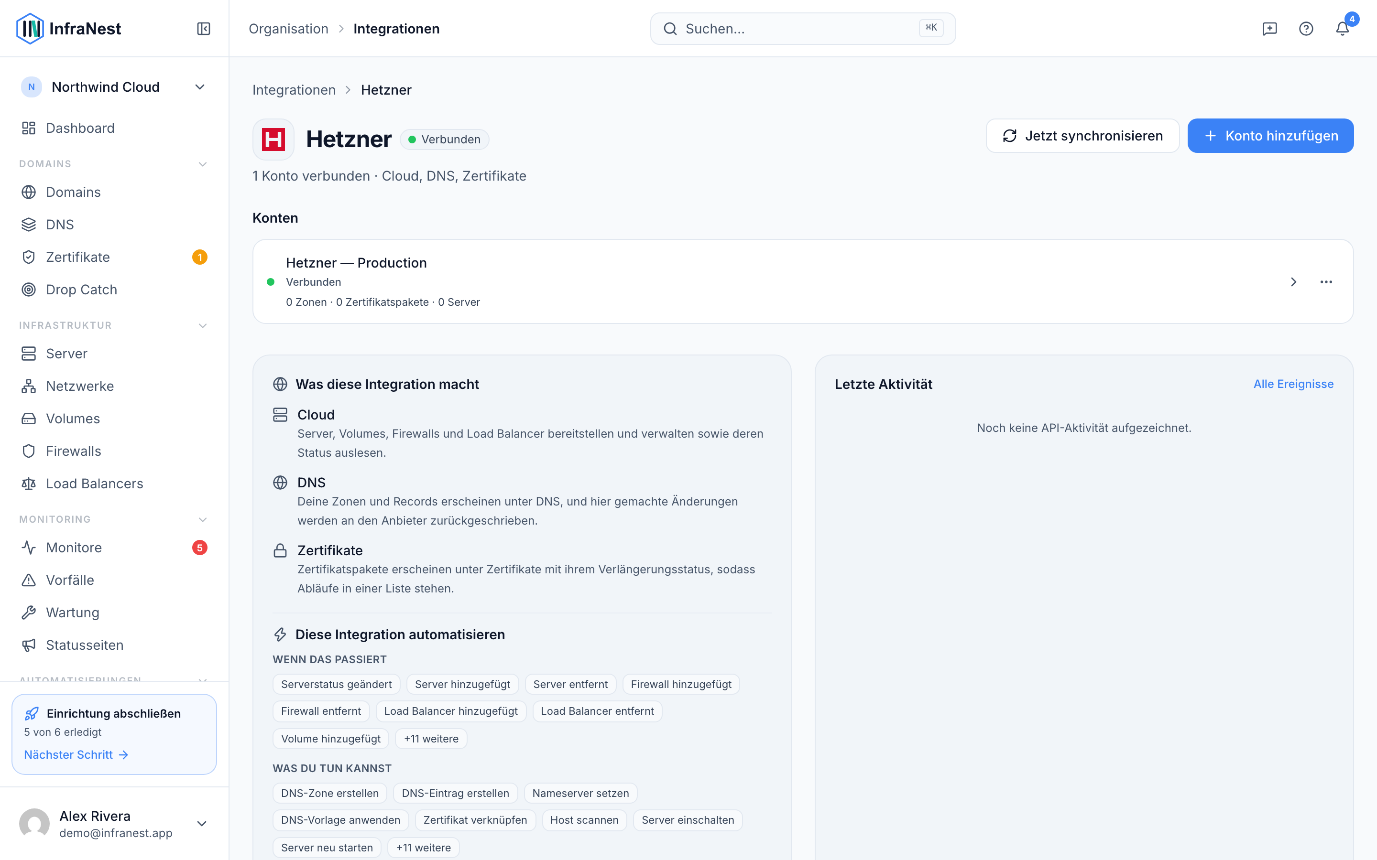Open the notifications bell

click(1342, 29)
